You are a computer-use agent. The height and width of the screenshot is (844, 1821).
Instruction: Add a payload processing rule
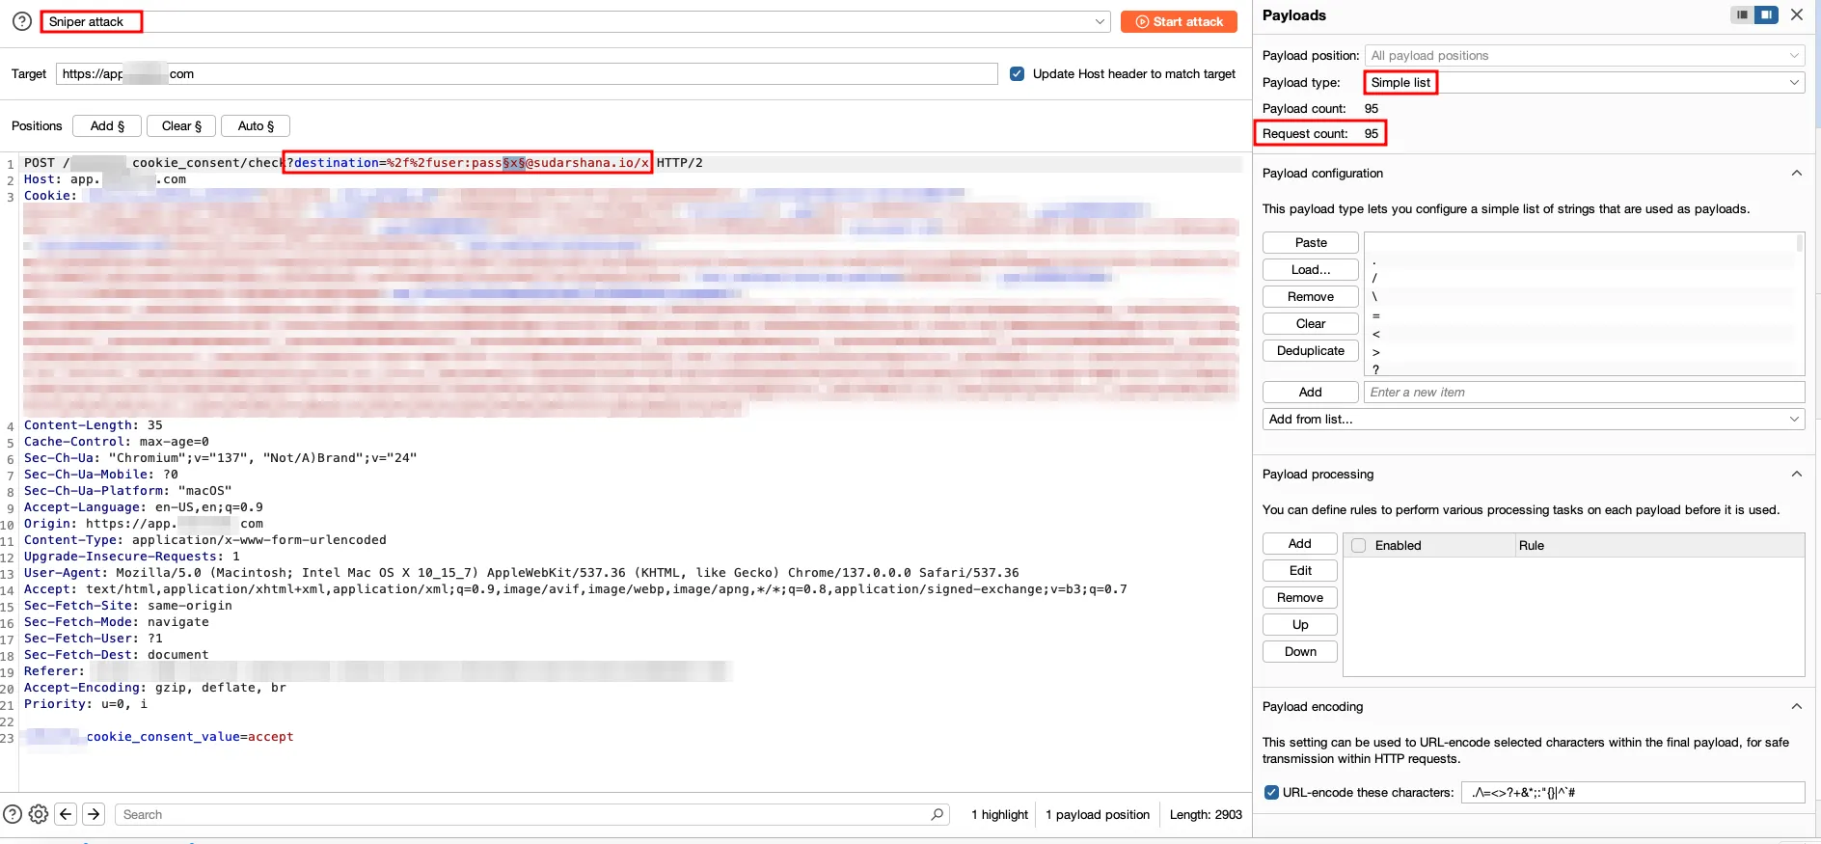coord(1300,543)
